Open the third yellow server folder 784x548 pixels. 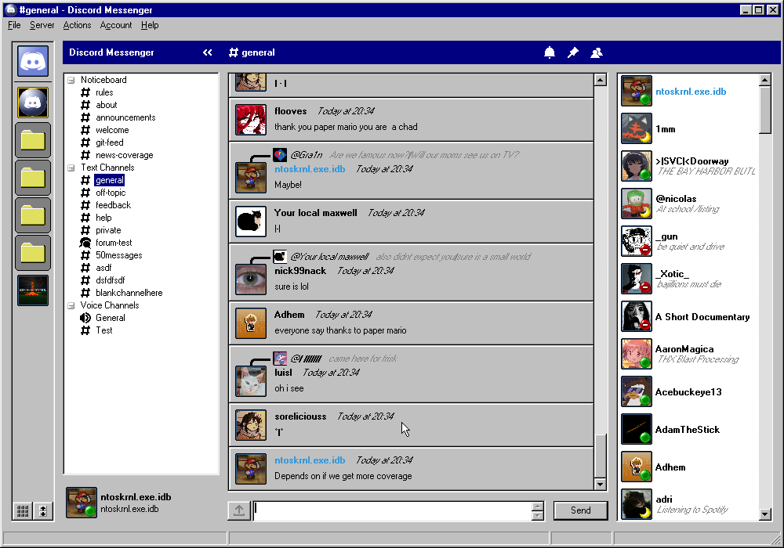[x=33, y=215]
